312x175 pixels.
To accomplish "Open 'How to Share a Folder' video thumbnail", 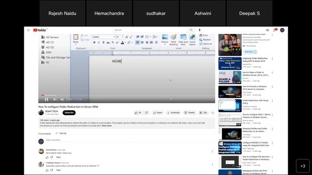I will pyautogui.click(x=230, y=78).
